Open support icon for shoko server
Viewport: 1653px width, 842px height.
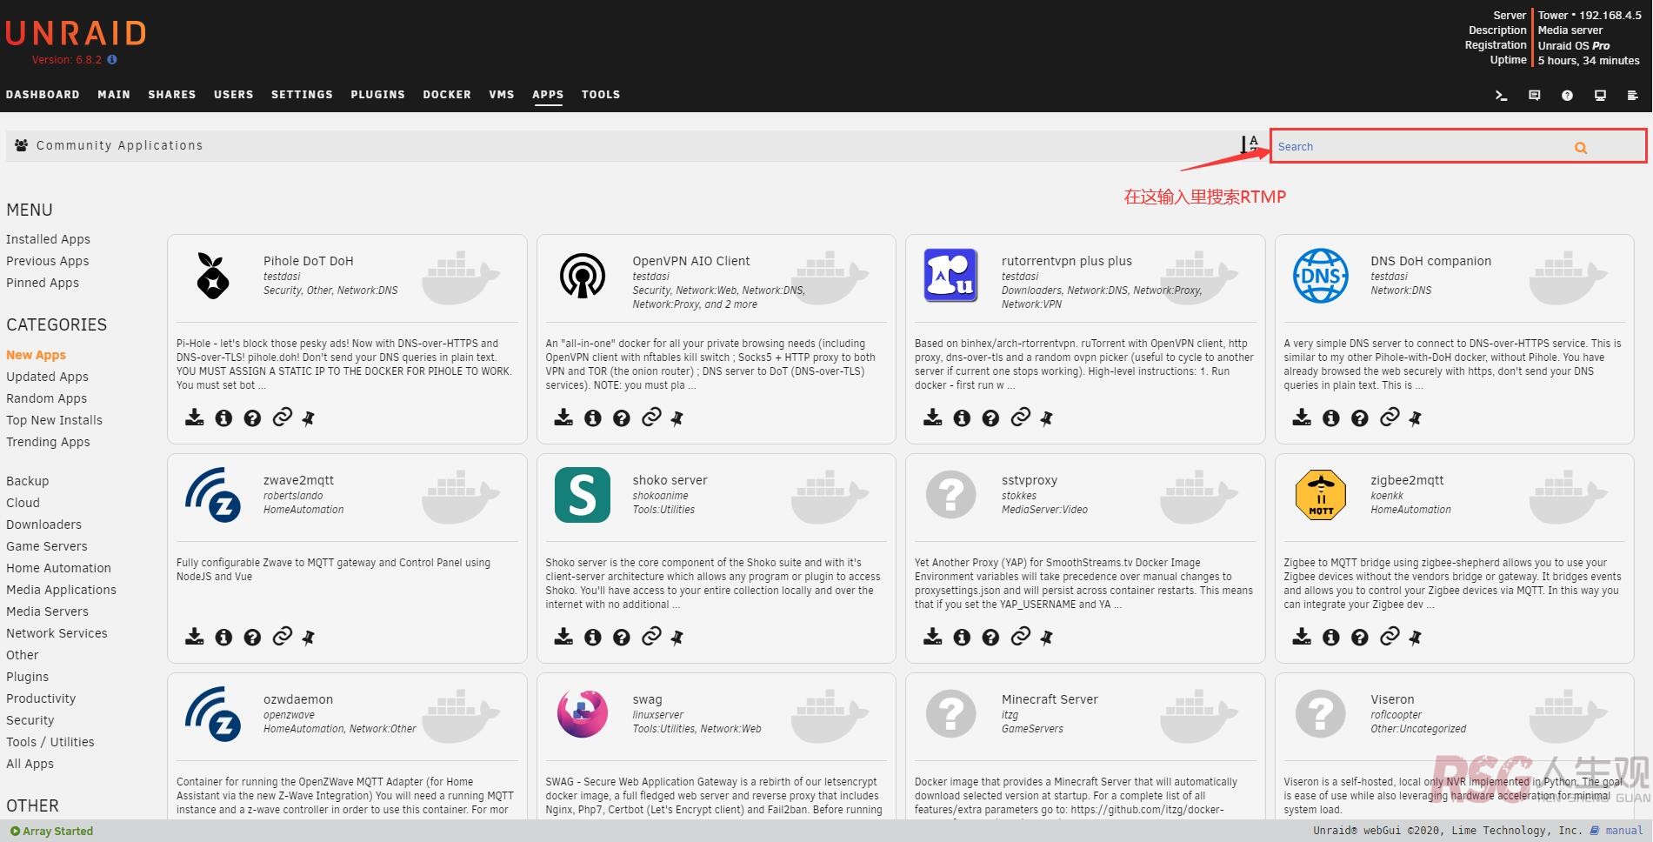click(622, 638)
